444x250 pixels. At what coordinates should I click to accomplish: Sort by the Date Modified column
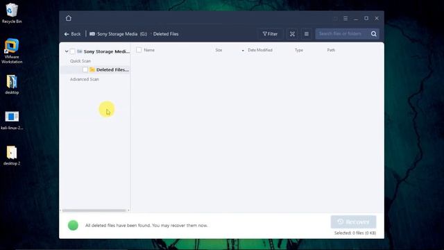coord(260,50)
